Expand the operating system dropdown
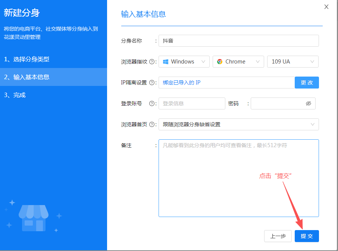338x251 pixels. tap(184, 61)
